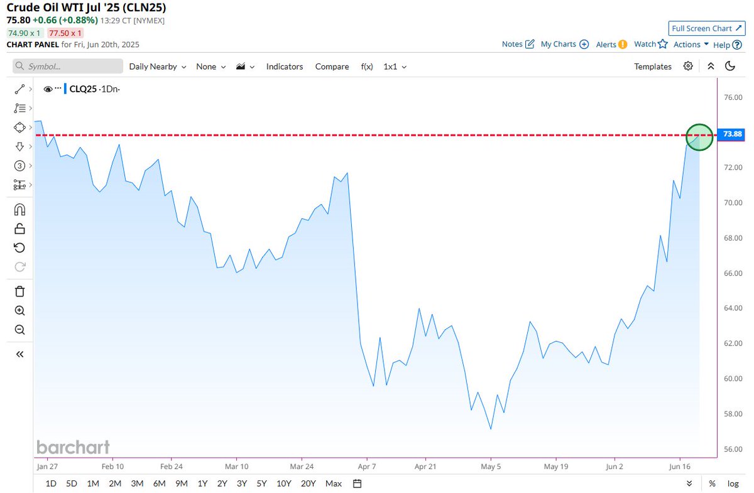Collapse the drawing tools sidebar

pos(19,354)
